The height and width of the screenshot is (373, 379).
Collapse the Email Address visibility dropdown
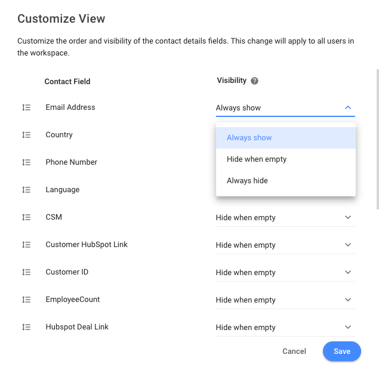pyautogui.click(x=348, y=108)
